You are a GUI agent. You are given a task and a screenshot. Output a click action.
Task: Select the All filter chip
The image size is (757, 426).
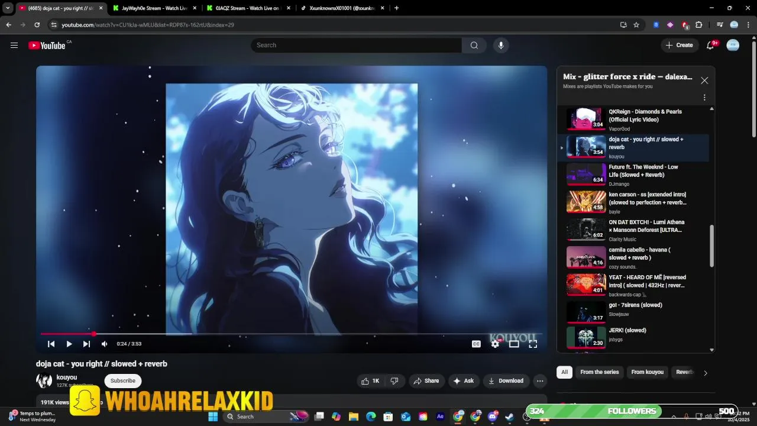tap(564, 372)
